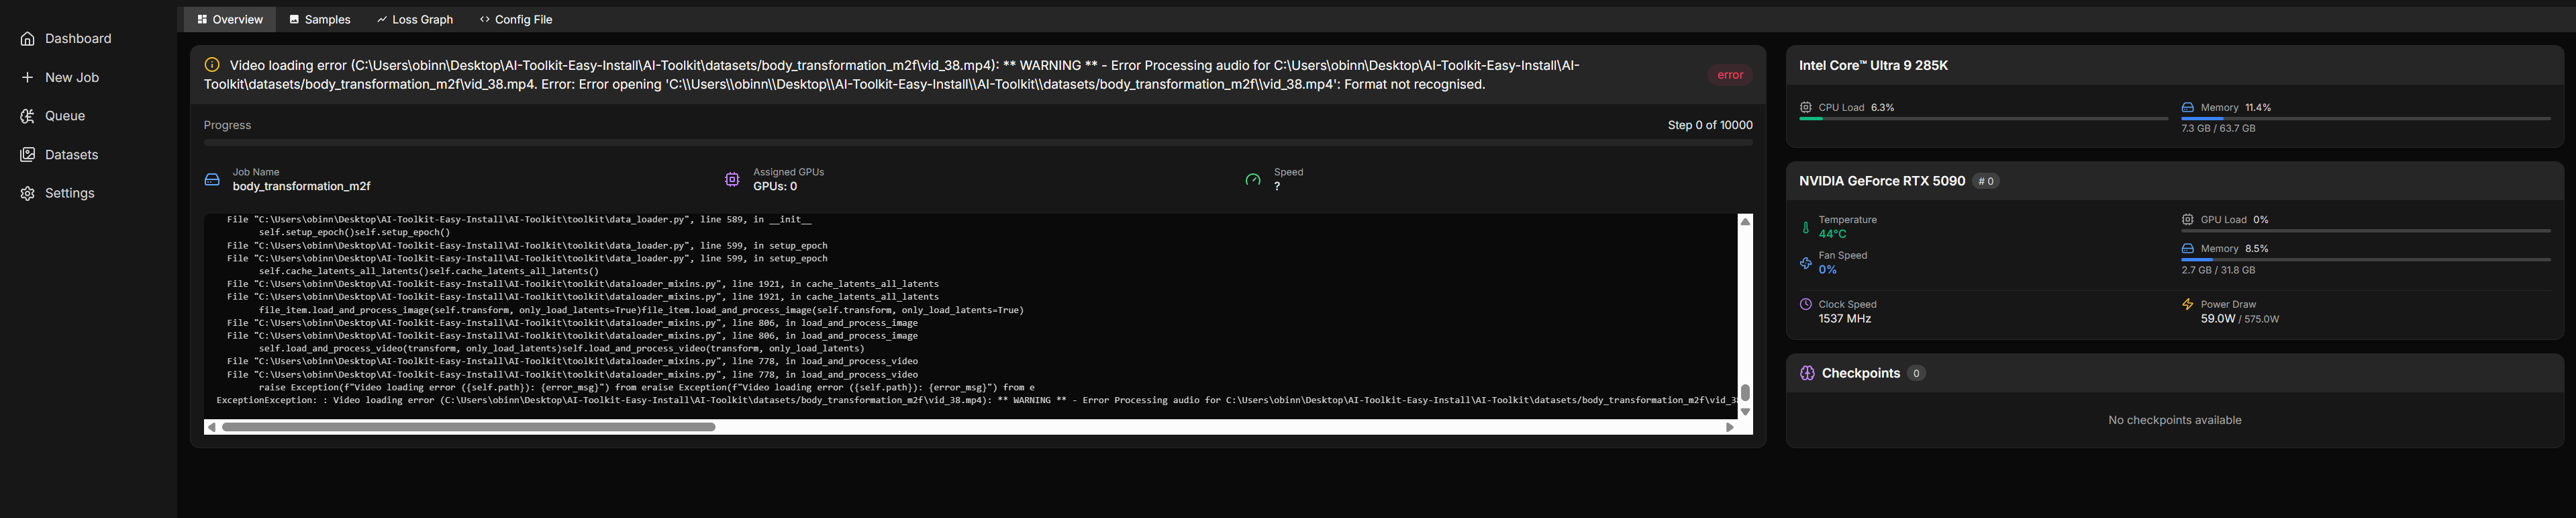The width and height of the screenshot is (2576, 518).
Task: Click the Checkpoints count badge
Action: 1916,374
